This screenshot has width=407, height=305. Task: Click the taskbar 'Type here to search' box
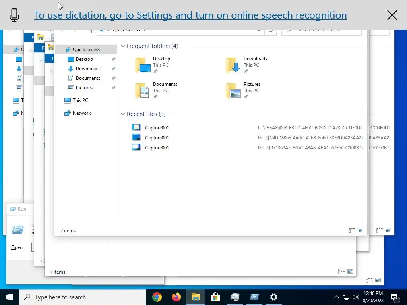tap(83, 297)
